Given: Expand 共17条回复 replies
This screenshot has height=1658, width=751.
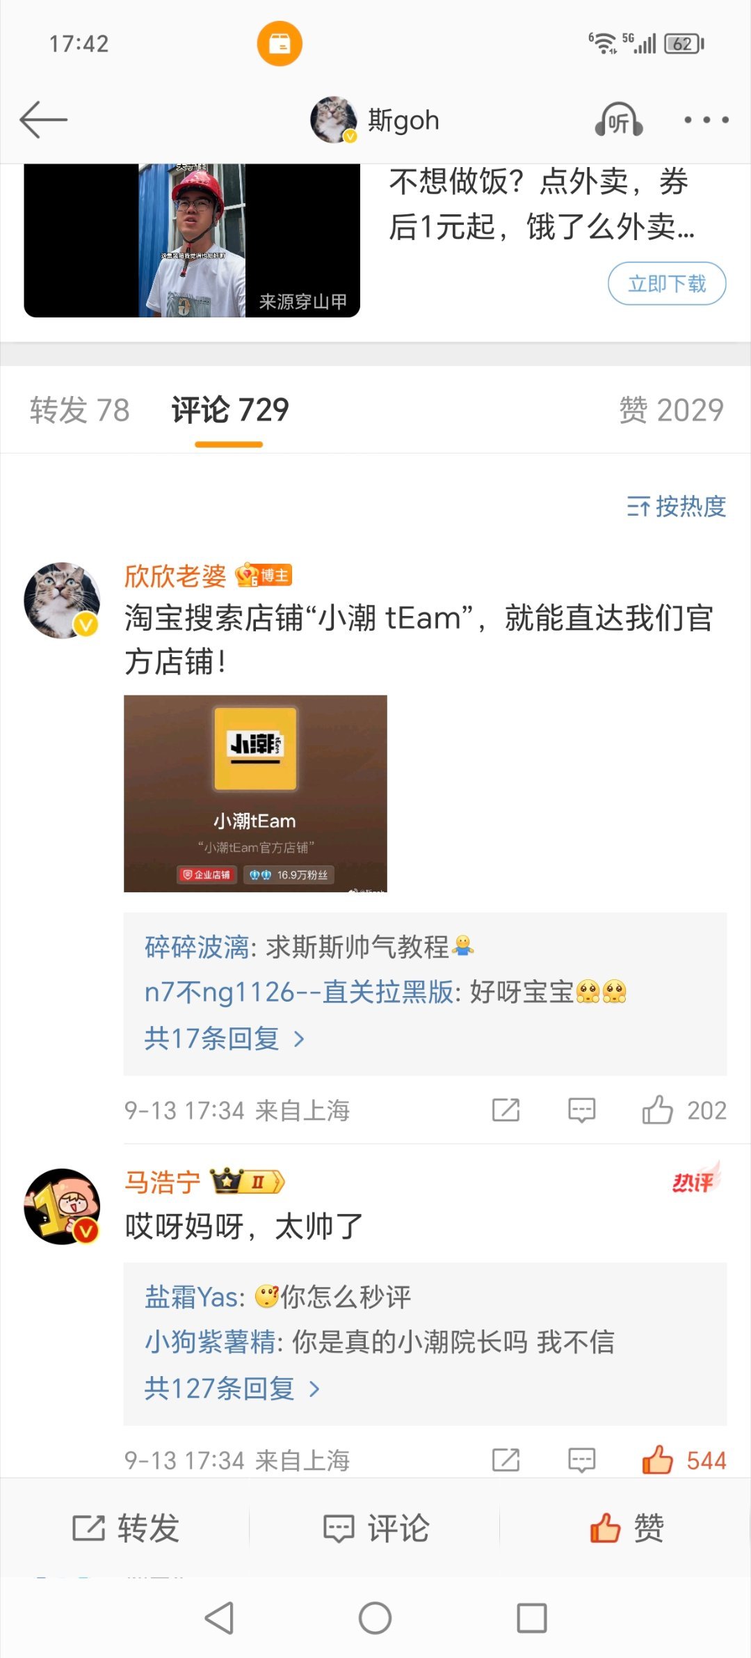Looking at the screenshot, I should [224, 1039].
